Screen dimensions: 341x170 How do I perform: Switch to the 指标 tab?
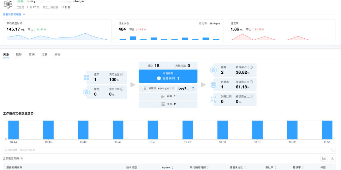tap(19, 54)
